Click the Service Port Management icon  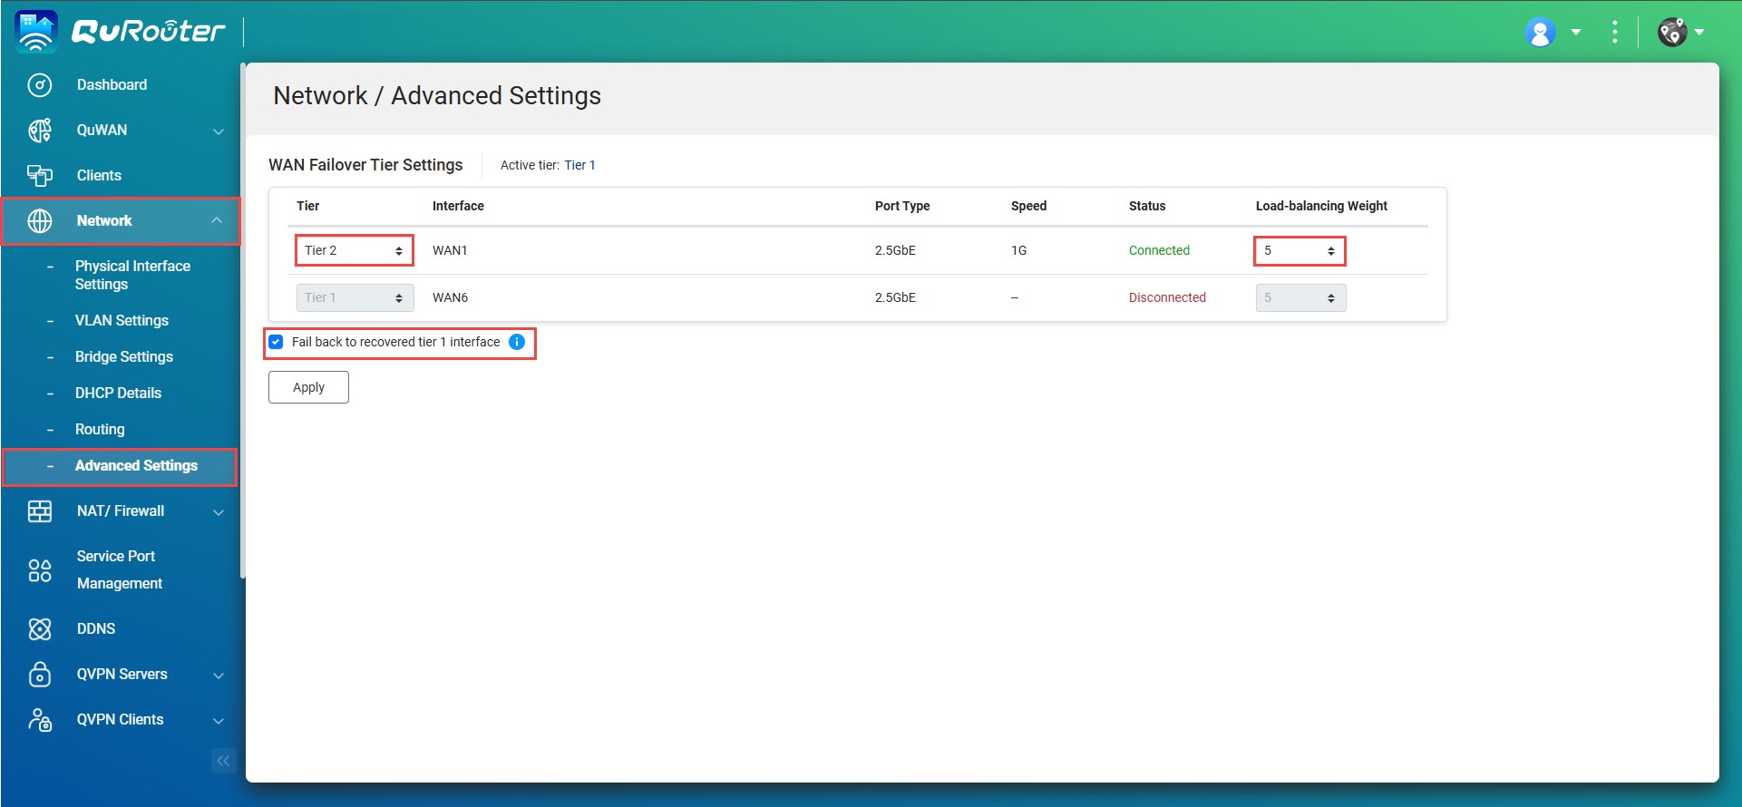[40, 570]
